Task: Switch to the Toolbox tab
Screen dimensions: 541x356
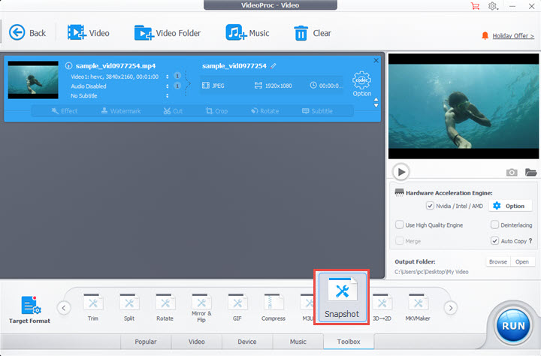Action: [x=349, y=342]
